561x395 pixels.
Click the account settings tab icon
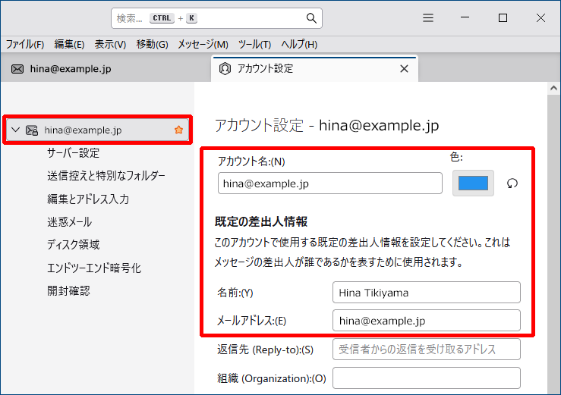pyautogui.click(x=225, y=68)
